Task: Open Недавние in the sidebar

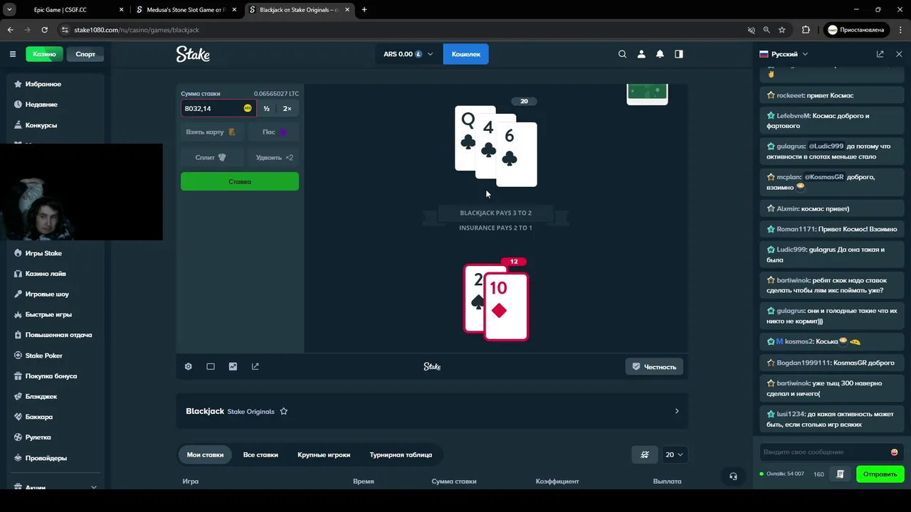Action: (x=41, y=105)
